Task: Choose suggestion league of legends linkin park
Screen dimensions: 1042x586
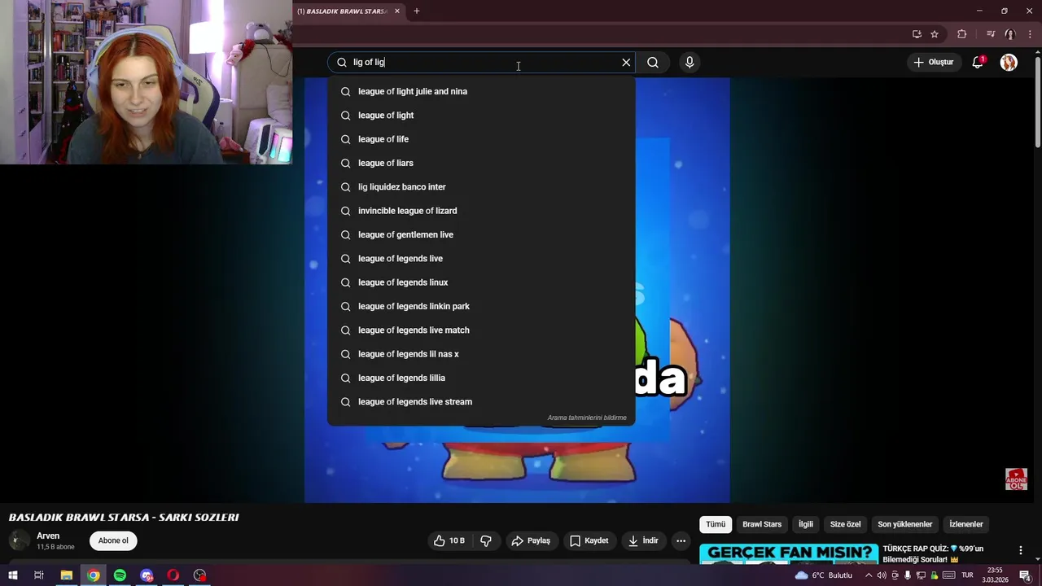Action: (x=481, y=306)
